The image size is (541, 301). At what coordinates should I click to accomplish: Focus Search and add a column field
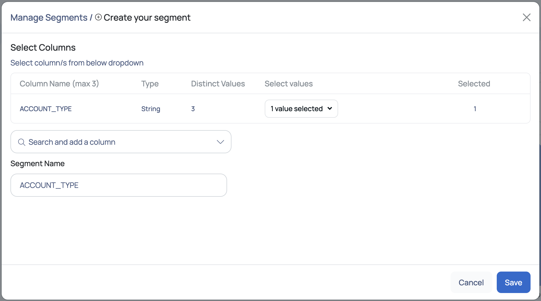[118, 142]
